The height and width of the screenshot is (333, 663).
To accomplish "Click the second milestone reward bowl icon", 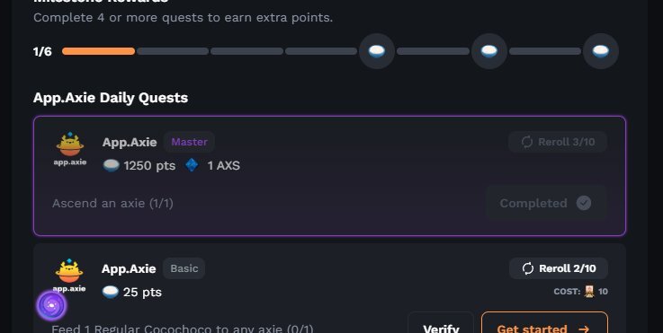I will [489, 51].
